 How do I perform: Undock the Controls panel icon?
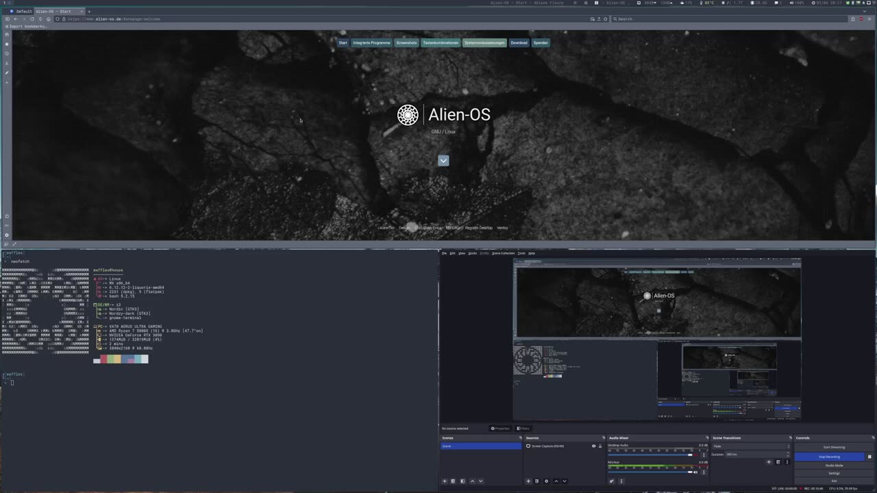[x=873, y=438]
